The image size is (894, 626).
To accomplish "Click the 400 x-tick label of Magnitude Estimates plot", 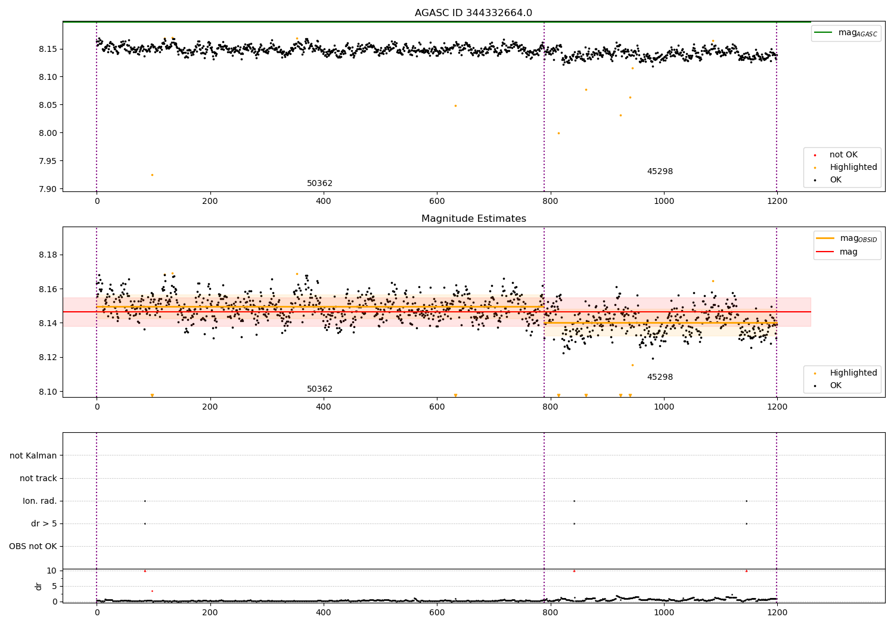I will [x=324, y=407].
